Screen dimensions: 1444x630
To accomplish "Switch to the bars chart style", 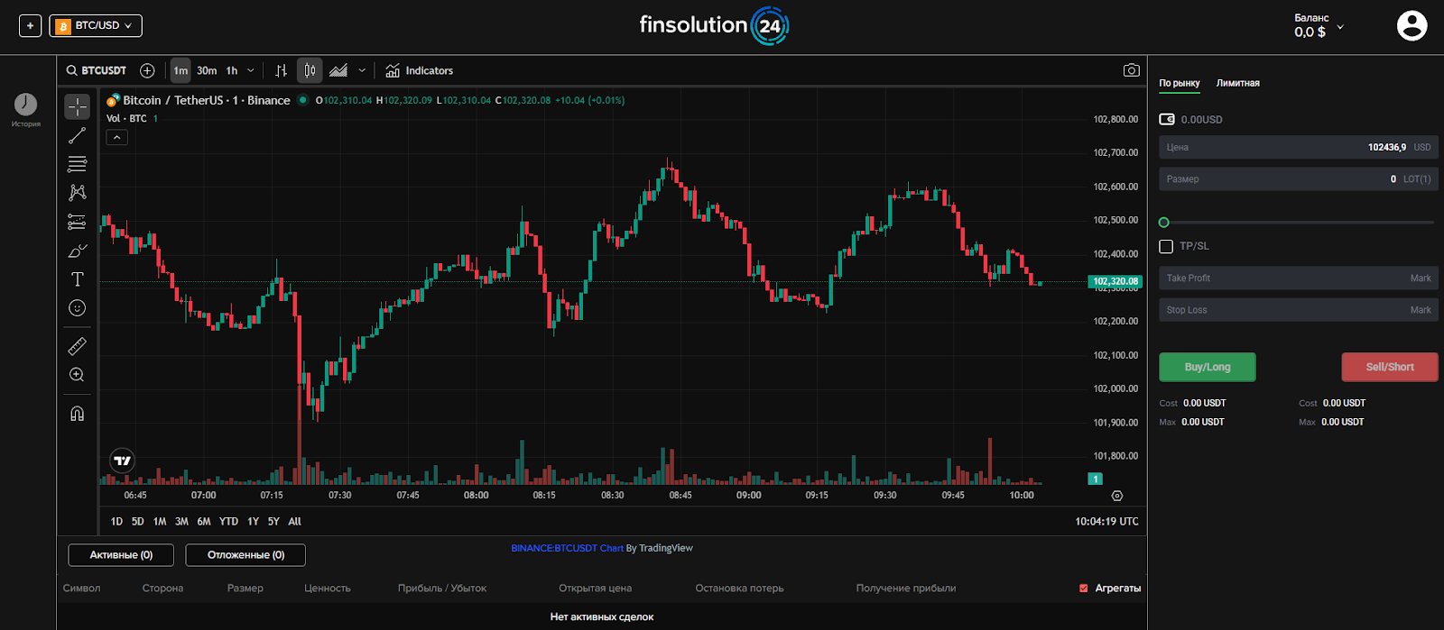I will pos(282,70).
